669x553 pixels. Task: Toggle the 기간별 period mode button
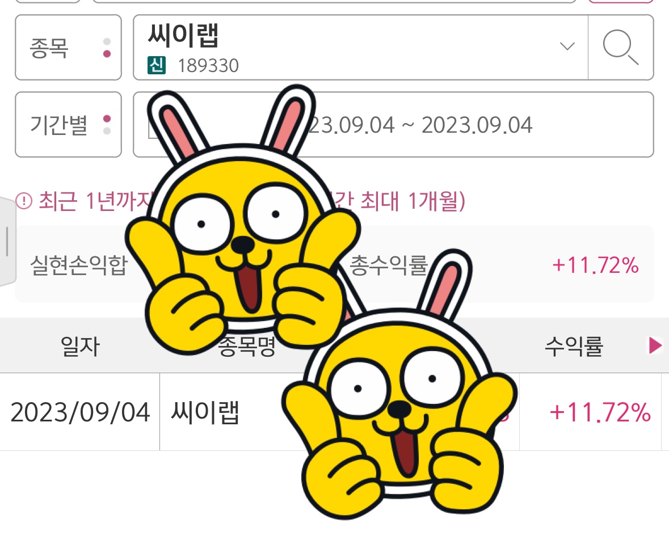pos(68,125)
